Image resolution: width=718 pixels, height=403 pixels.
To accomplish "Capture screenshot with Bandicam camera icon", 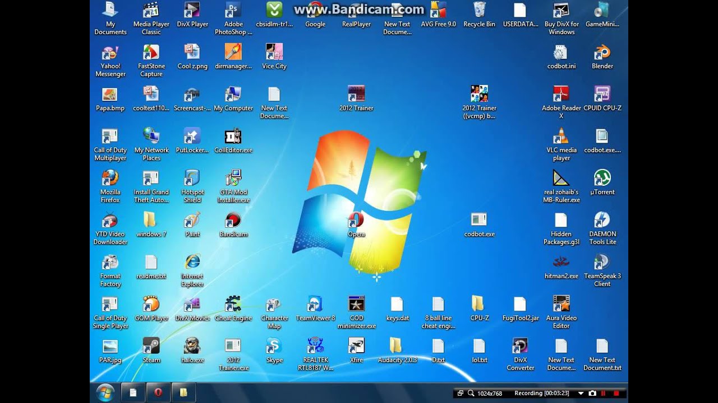I will click(592, 393).
